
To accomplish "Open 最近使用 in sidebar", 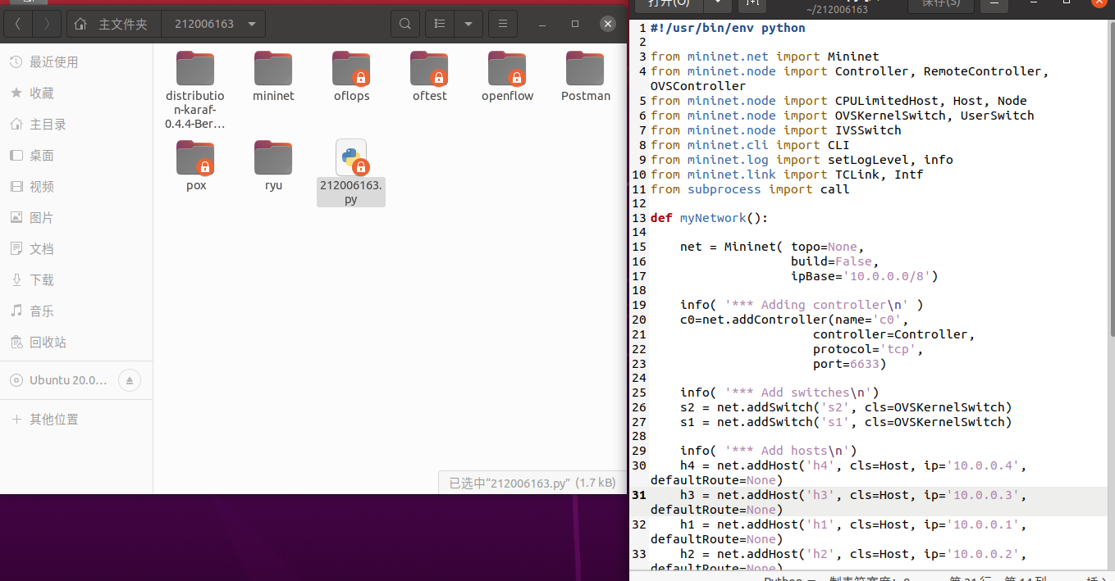I will point(76,62).
